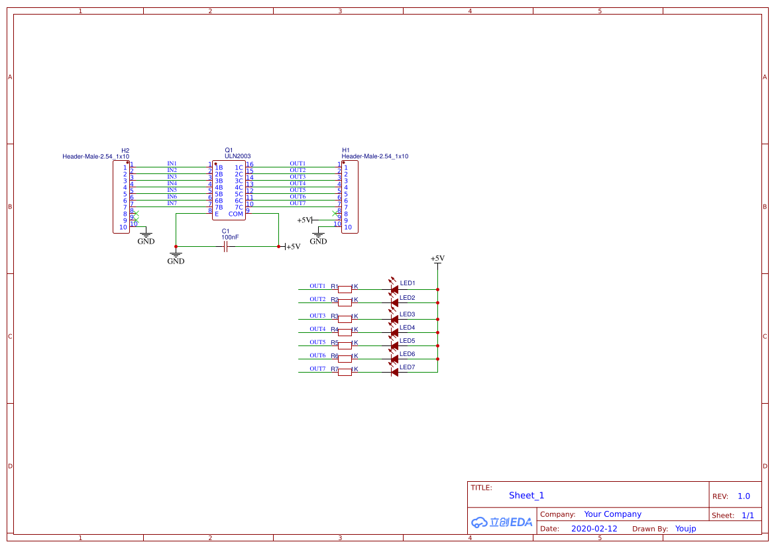The width and height of the screenshot is (776, 548).
Task: Click the LED1 designator label
Action: click(x=408, y=283)
